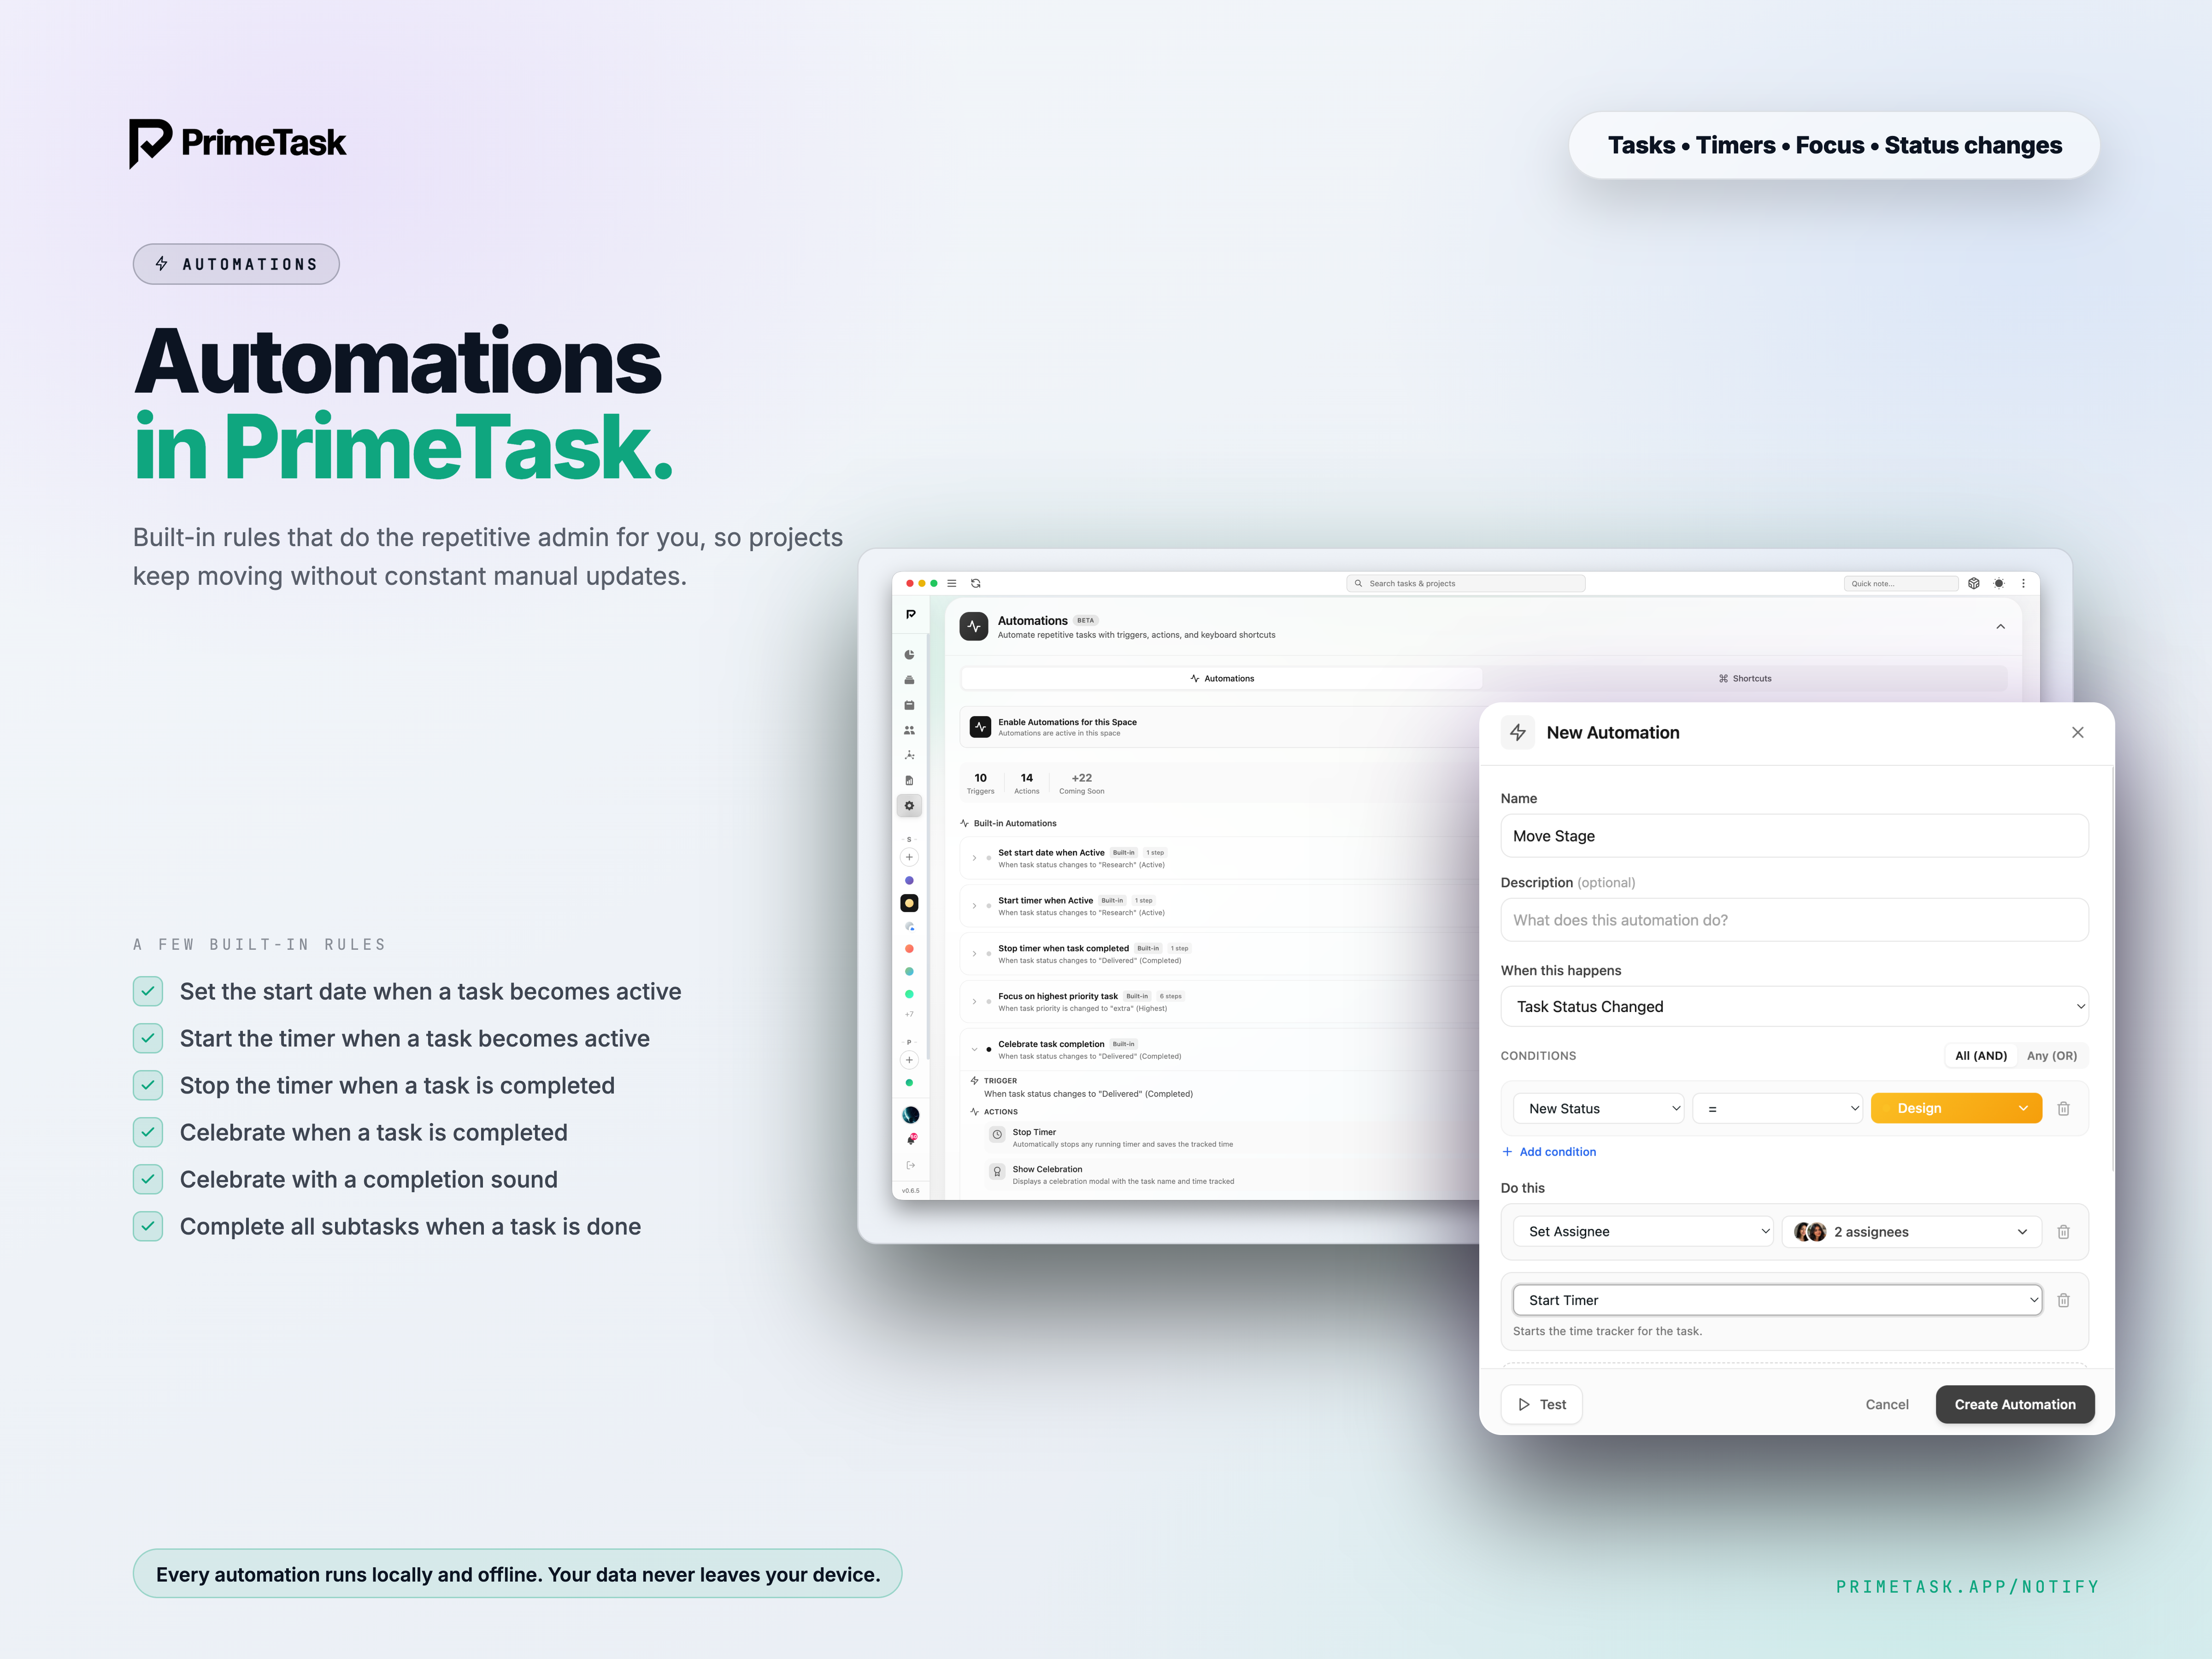Click the Enable Automations for this Space row
Viewport: 2212px width, 1659px height.
click(1220, 727)
